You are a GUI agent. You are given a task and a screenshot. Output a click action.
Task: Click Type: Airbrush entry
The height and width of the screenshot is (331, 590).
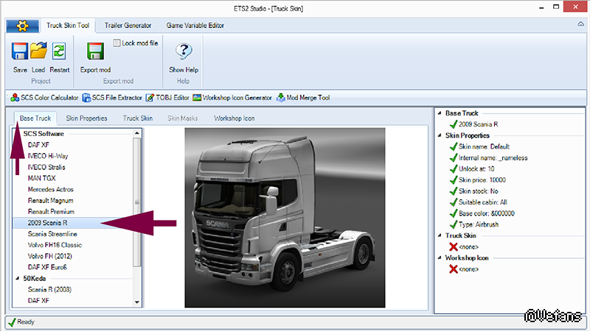point(478,224)
